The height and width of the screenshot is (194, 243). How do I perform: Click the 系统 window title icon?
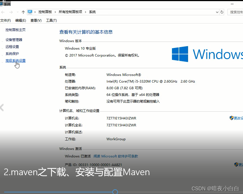[1, 4]
